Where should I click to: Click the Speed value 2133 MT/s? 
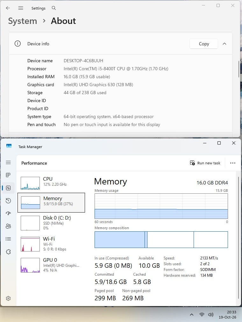209,258
